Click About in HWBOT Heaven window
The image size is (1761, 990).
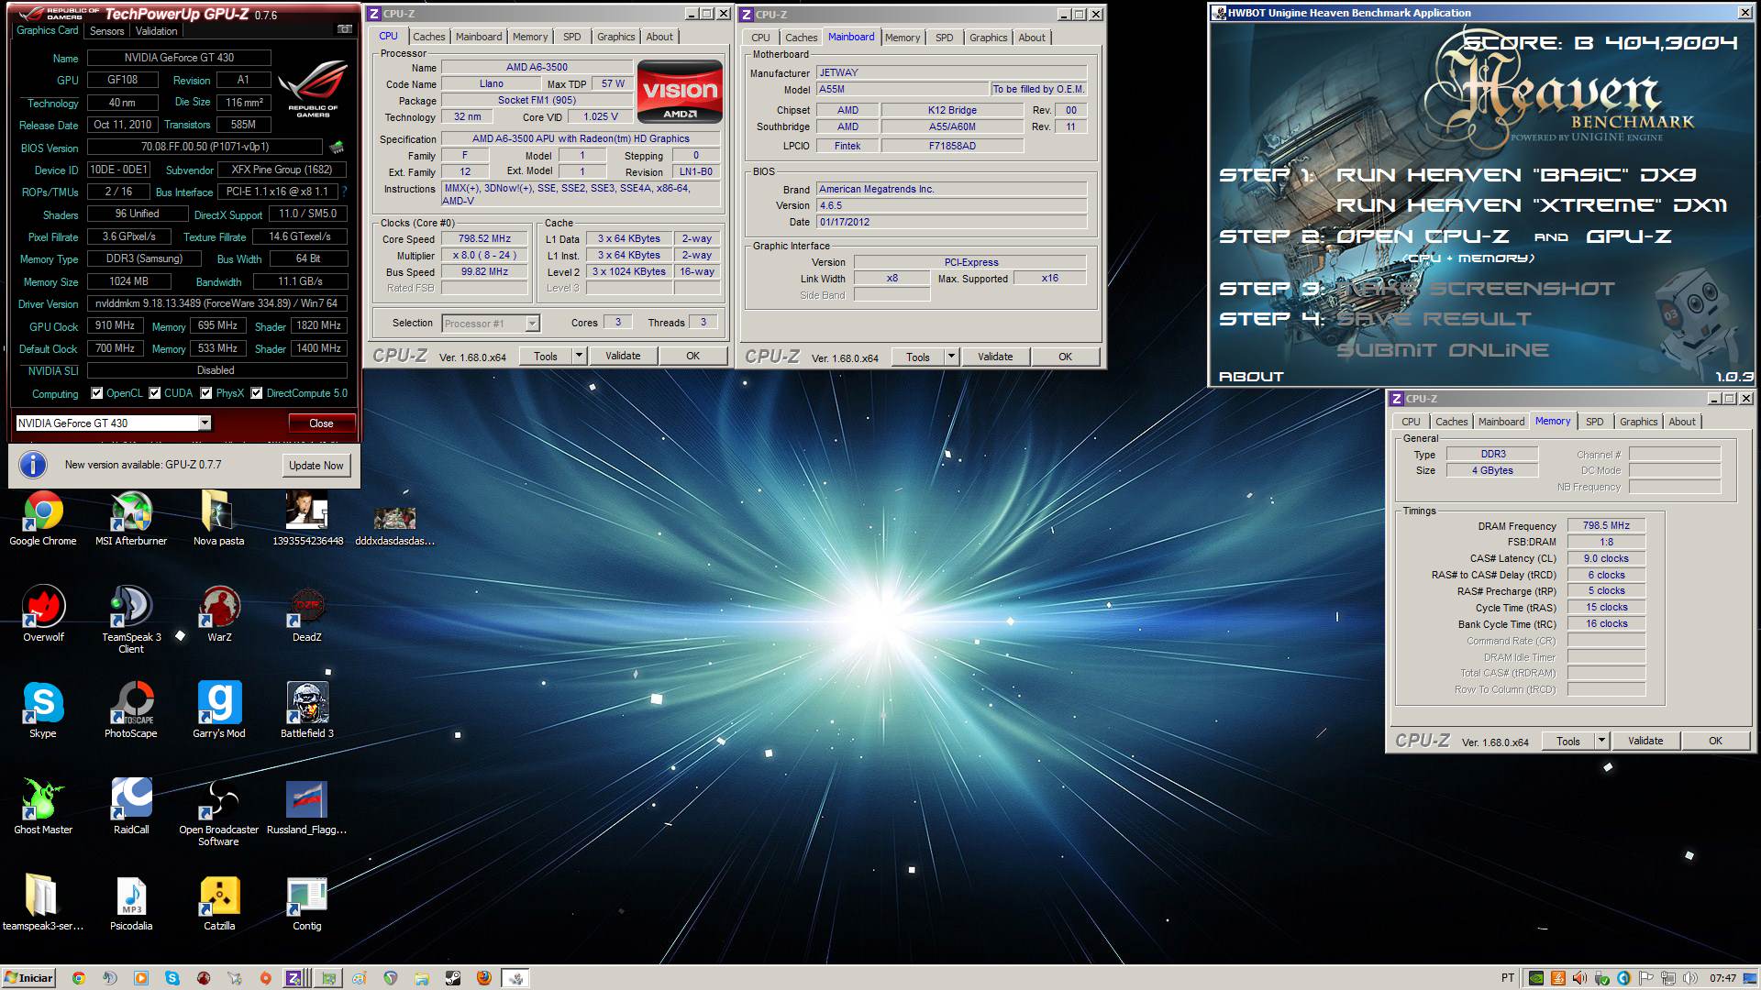pyautogui.click(x=1251, y=377)
